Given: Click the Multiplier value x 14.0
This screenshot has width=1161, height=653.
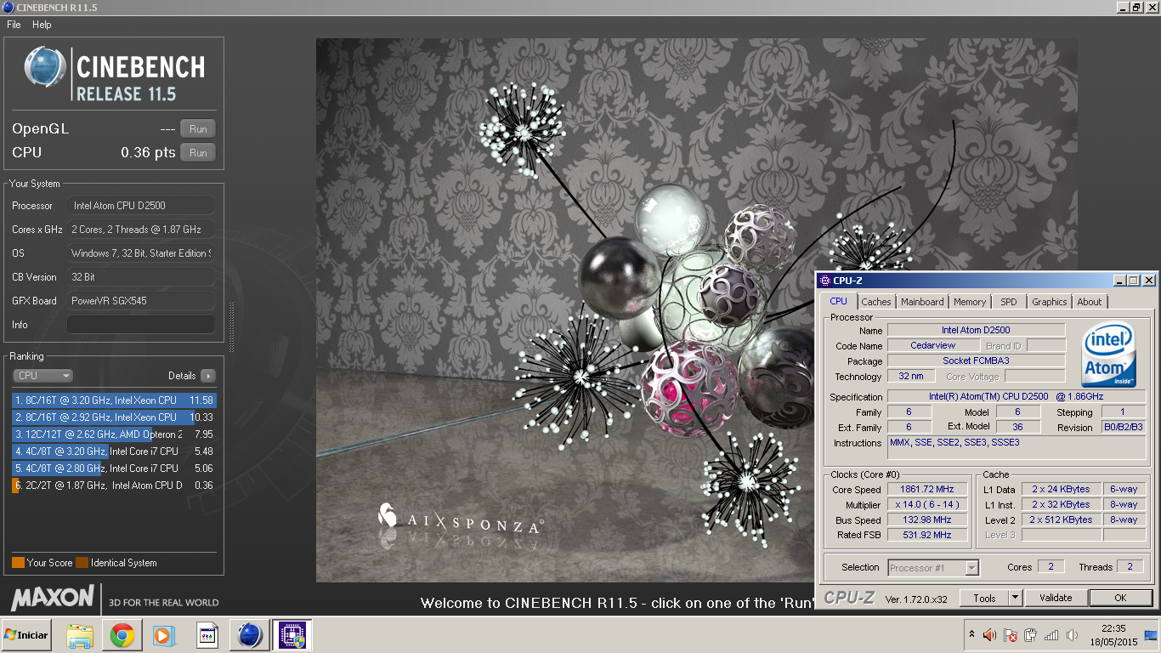Looking at the screenshot, I should coord(927,504).
